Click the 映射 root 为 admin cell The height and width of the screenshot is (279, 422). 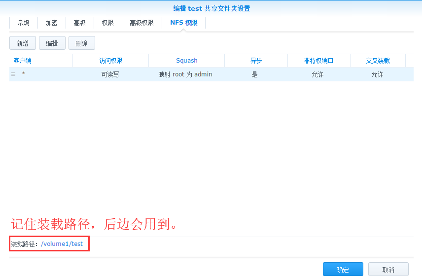tap(185, 74)
